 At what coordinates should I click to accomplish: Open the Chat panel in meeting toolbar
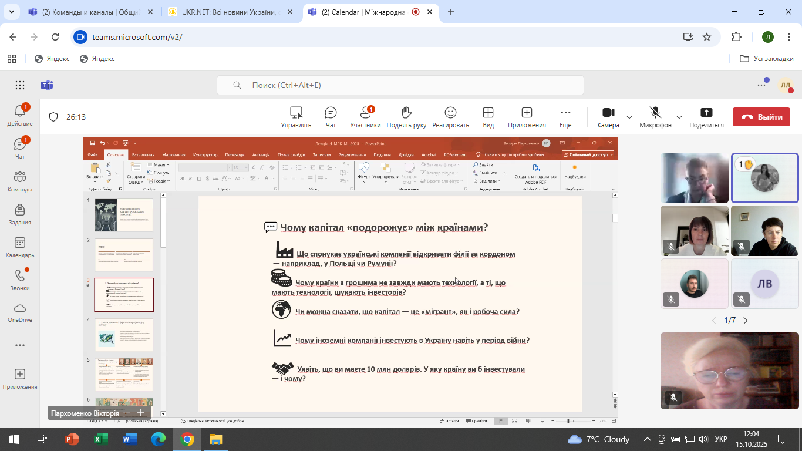[331, 116]
